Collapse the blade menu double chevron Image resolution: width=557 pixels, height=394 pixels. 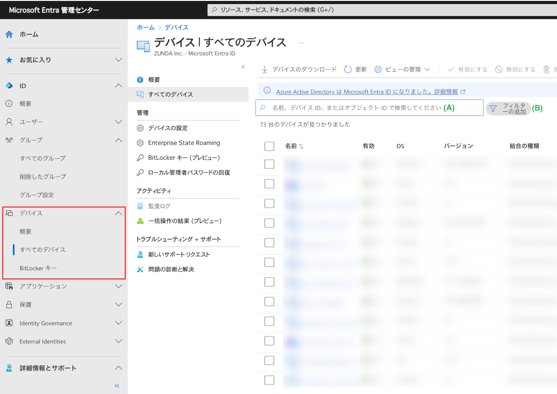coord(243,67)
